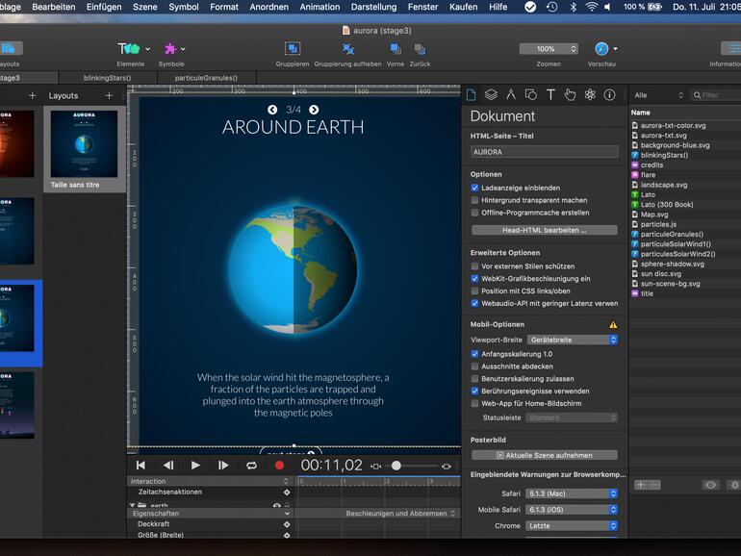The width and height of the screenshot is (741, 556).
Task: Click Head-HTML bearbeiten button
Action: pos(545,231)
